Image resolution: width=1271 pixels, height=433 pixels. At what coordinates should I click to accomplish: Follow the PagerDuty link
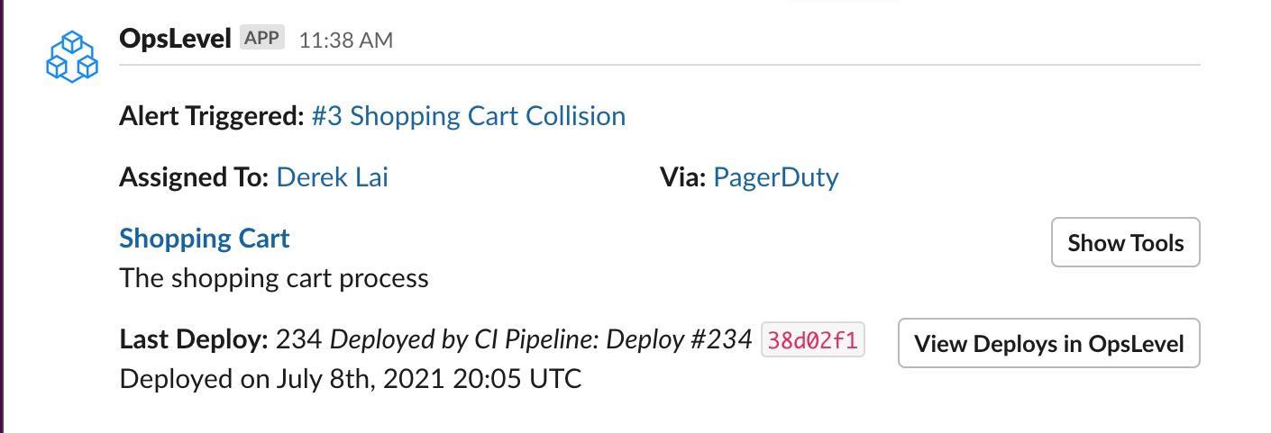click(776, 178)
